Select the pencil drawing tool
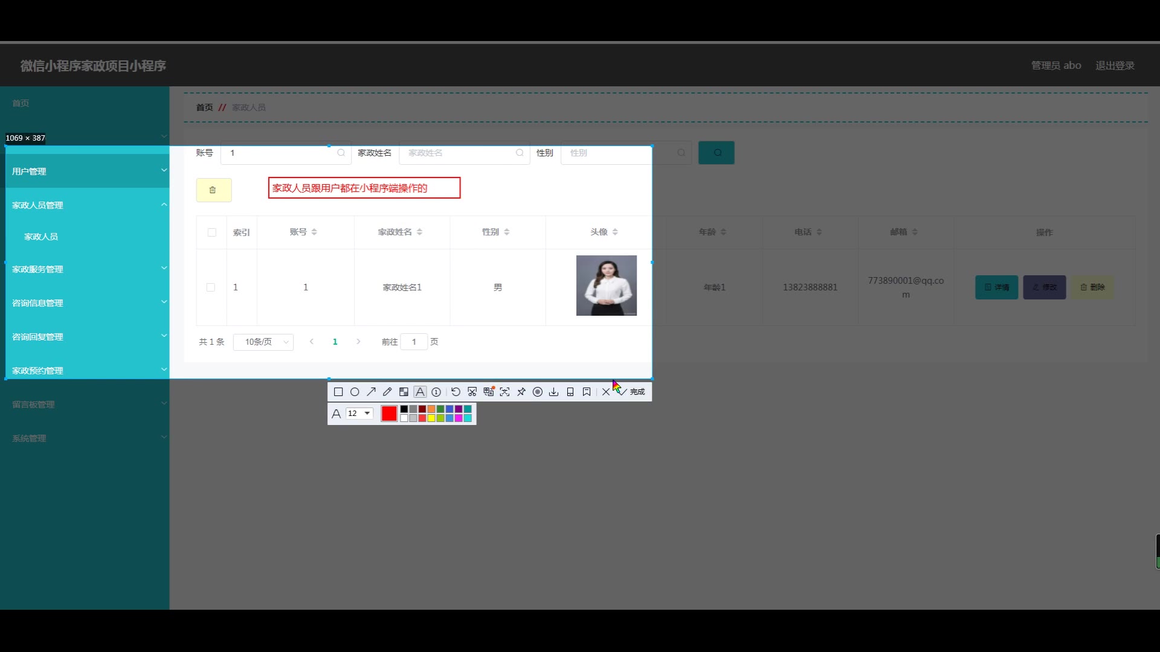This screenshot has height=652, width=1160. pyautogui.click(x=387, y=392)
